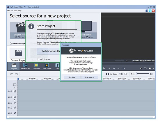The width and height of the screenshot is (160, 123).
Task: Adjust the playback speed slider
Action: (120, 61)
